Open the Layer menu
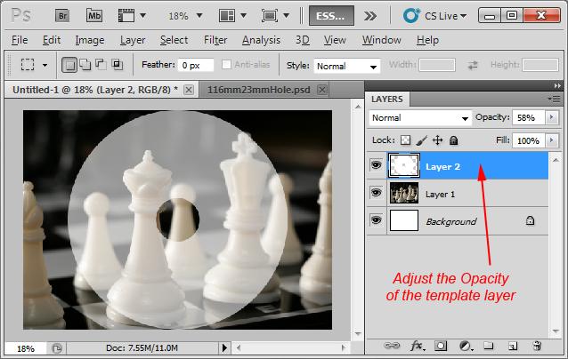 pos(133,40)
